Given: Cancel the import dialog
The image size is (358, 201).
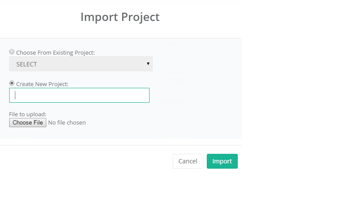Looking at the screenshot, I should click(x=188, y=161).
